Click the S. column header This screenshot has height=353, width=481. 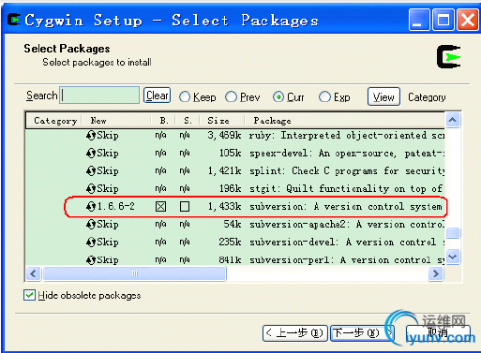188,121
